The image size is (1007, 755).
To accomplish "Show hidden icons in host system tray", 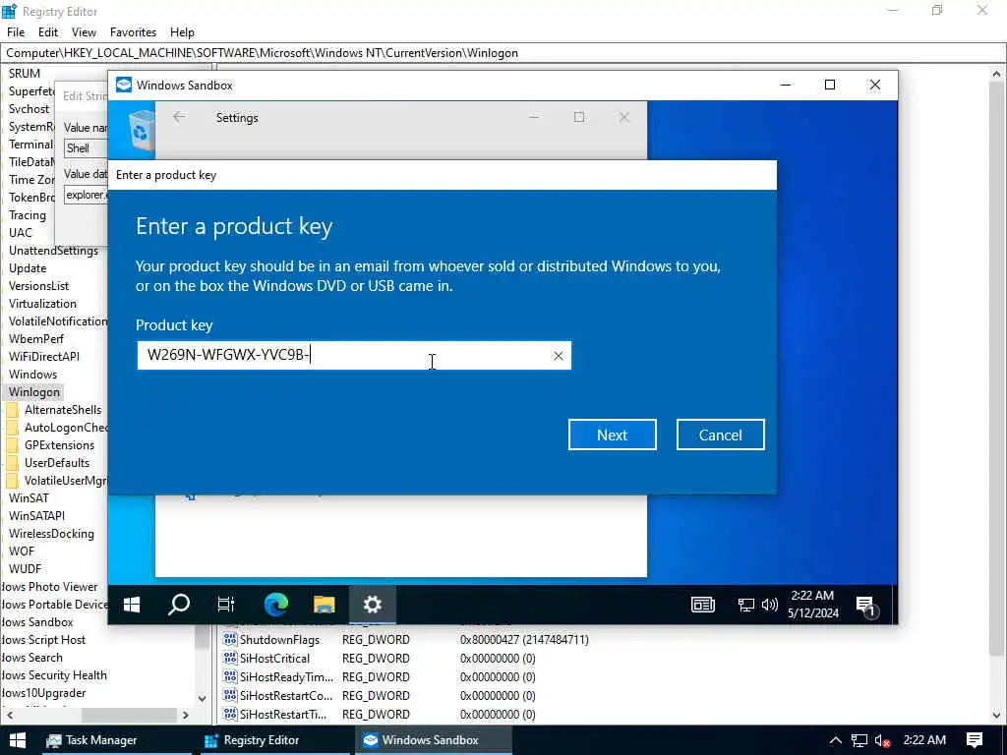I will click(x=836, y=740).
